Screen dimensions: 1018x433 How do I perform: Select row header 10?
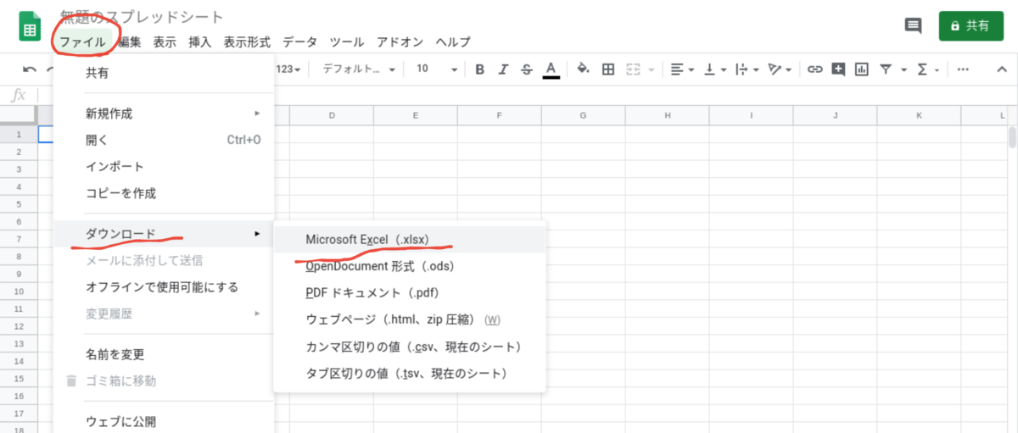point(19,293)
